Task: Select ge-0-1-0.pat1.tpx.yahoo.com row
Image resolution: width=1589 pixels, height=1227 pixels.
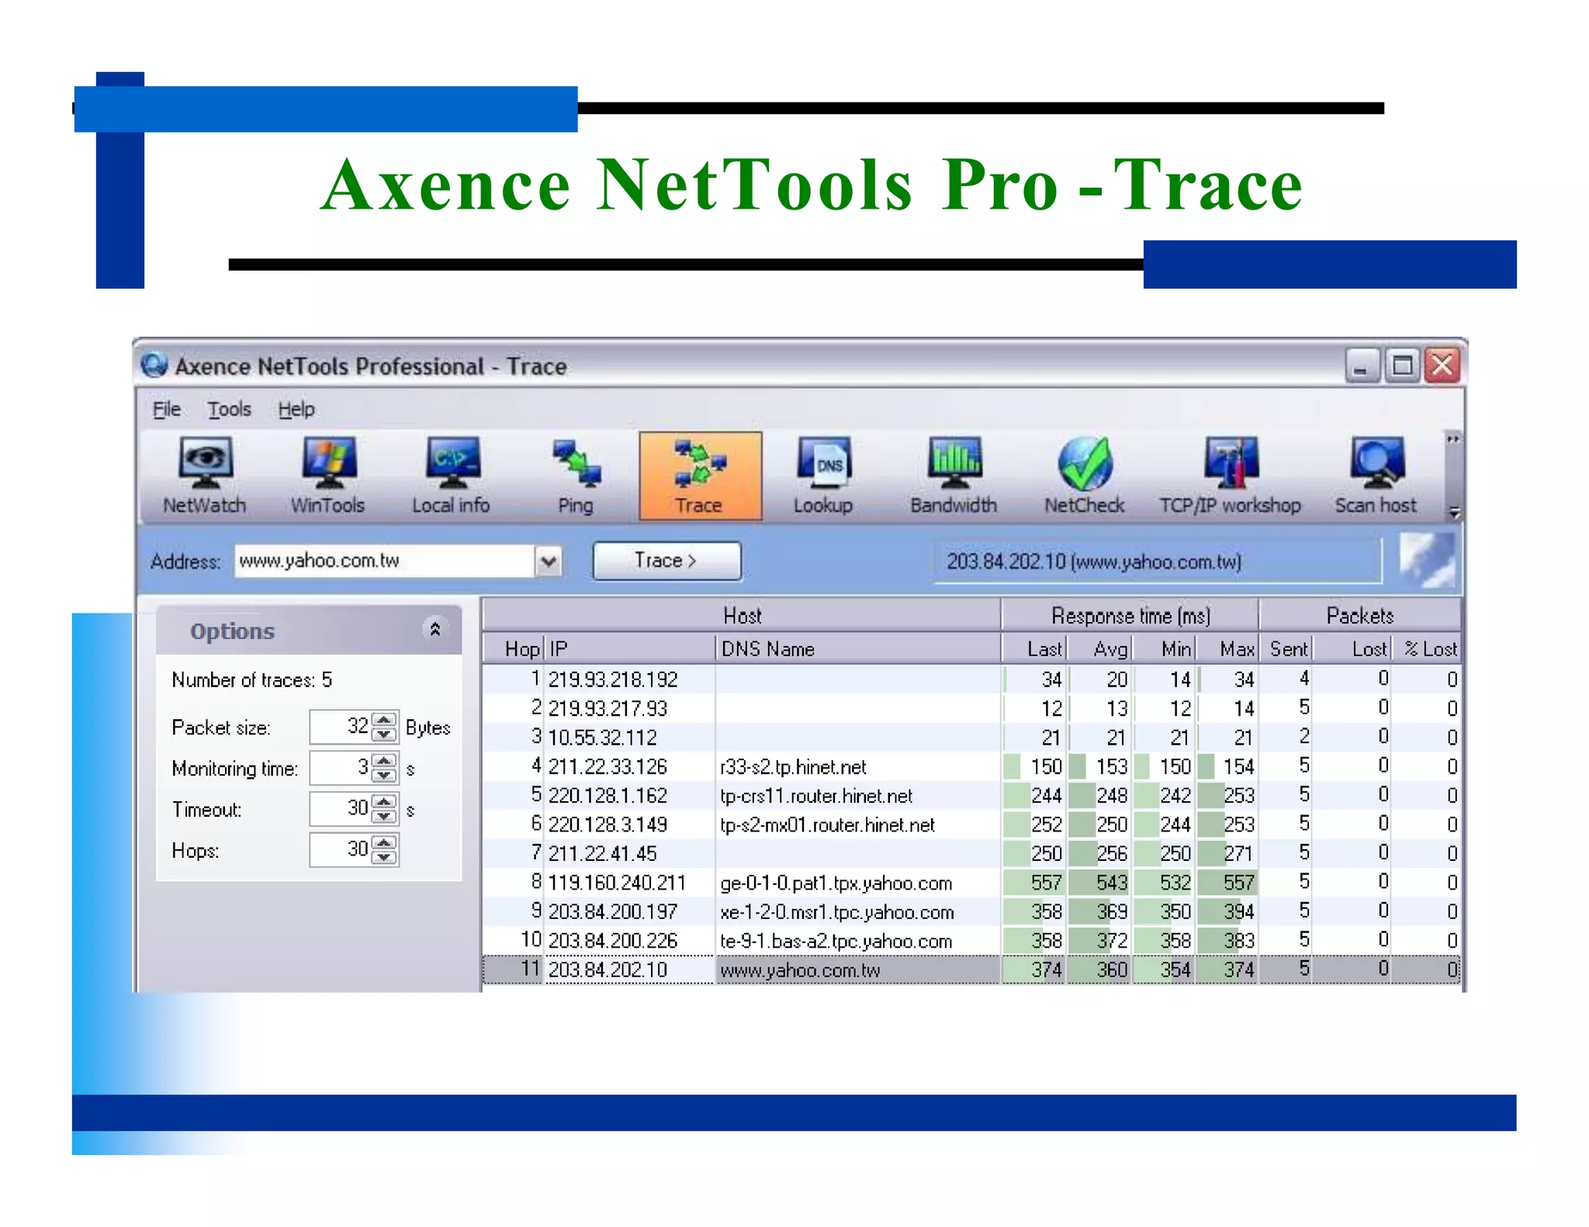Action: click(971, 883)
